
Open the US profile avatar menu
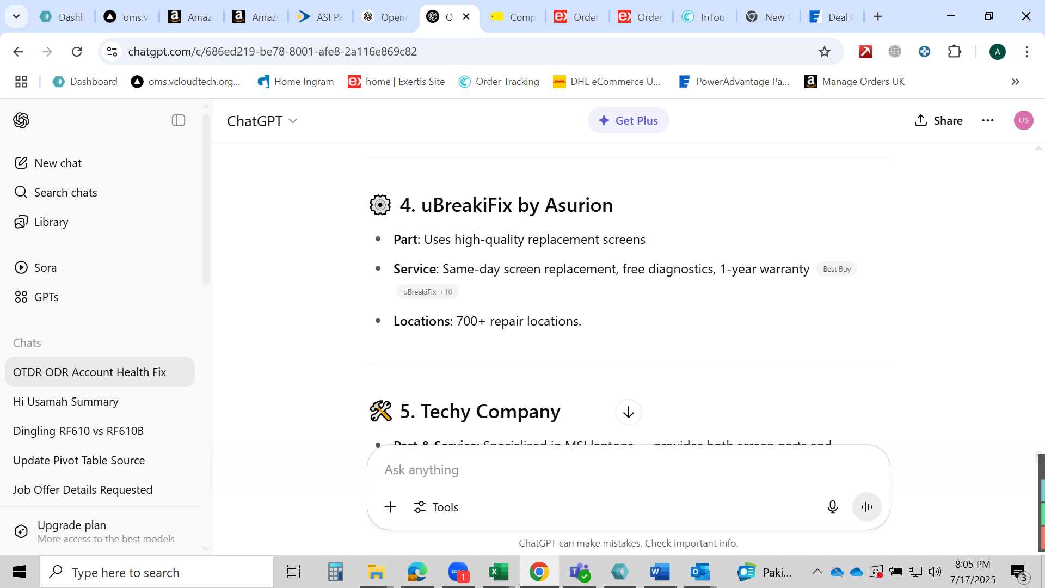pyautogui.click(x=1023, y=120)
